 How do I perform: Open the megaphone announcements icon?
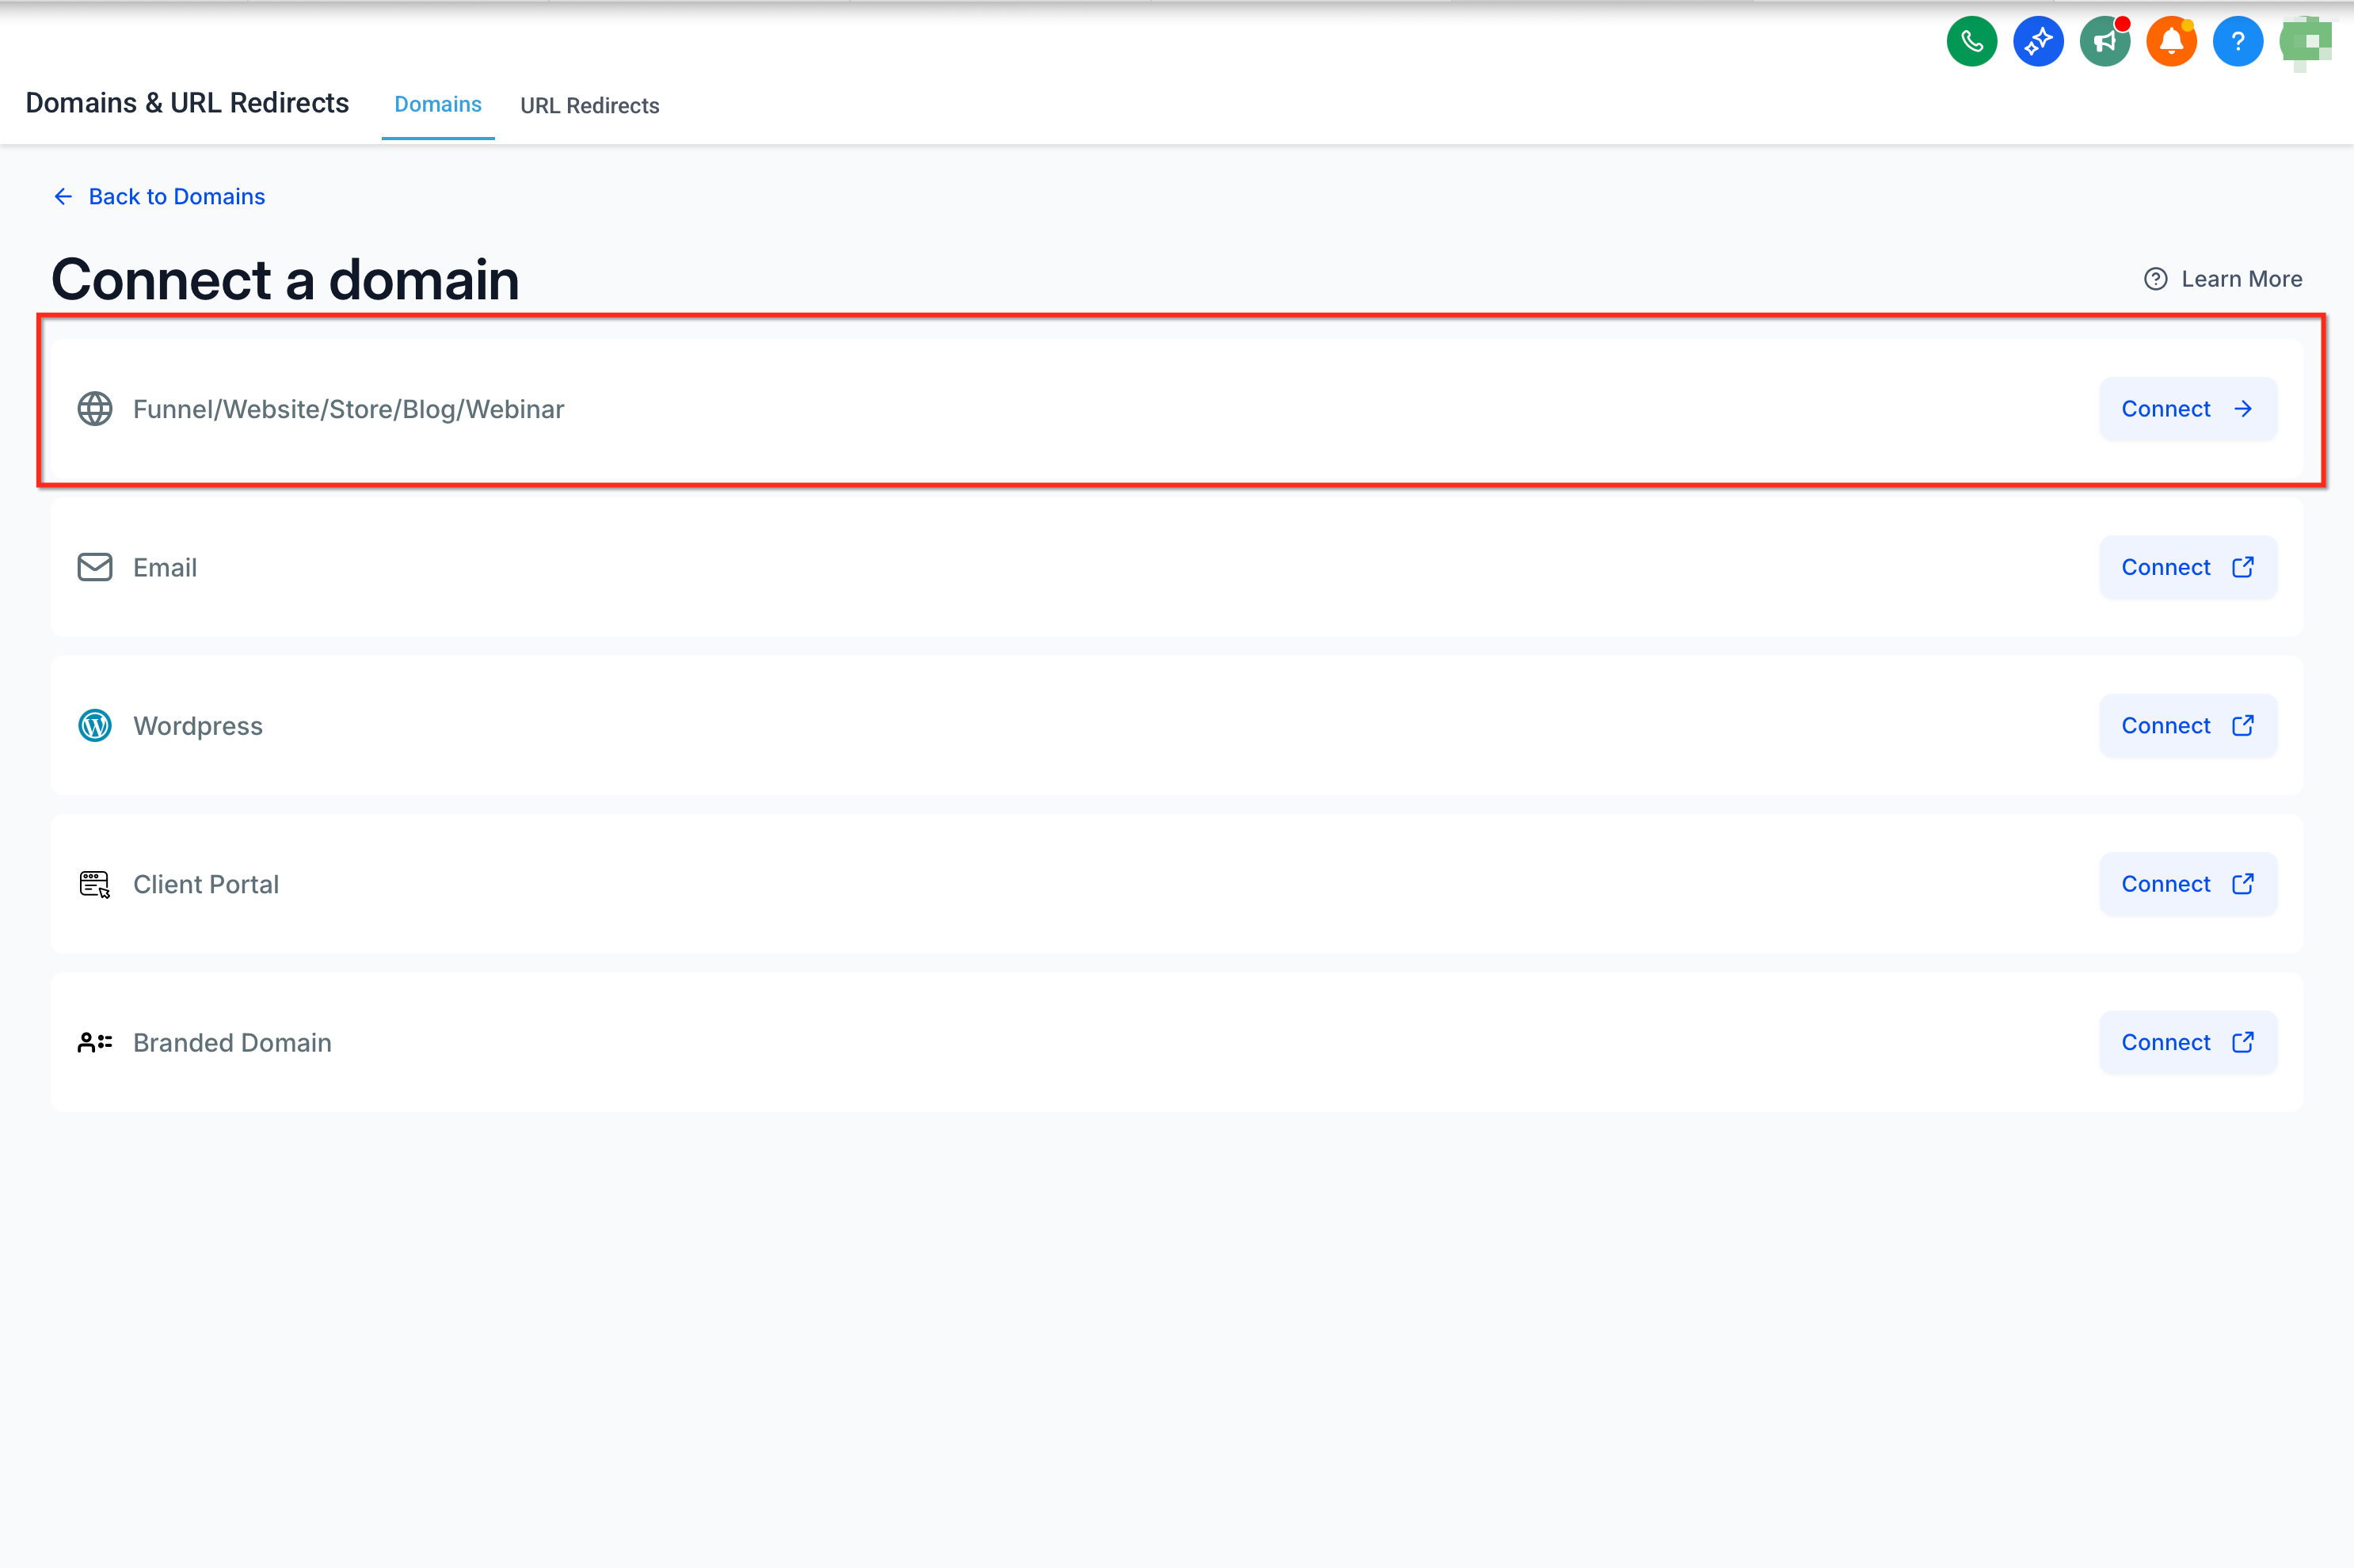tap(2104, 42)
